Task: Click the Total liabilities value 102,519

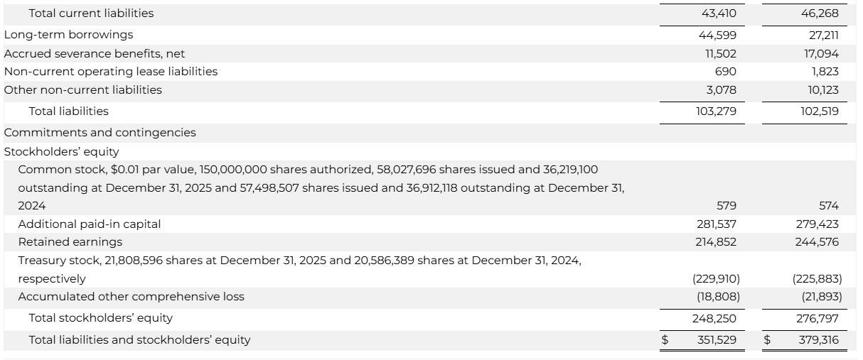Action: pos(820,111)
